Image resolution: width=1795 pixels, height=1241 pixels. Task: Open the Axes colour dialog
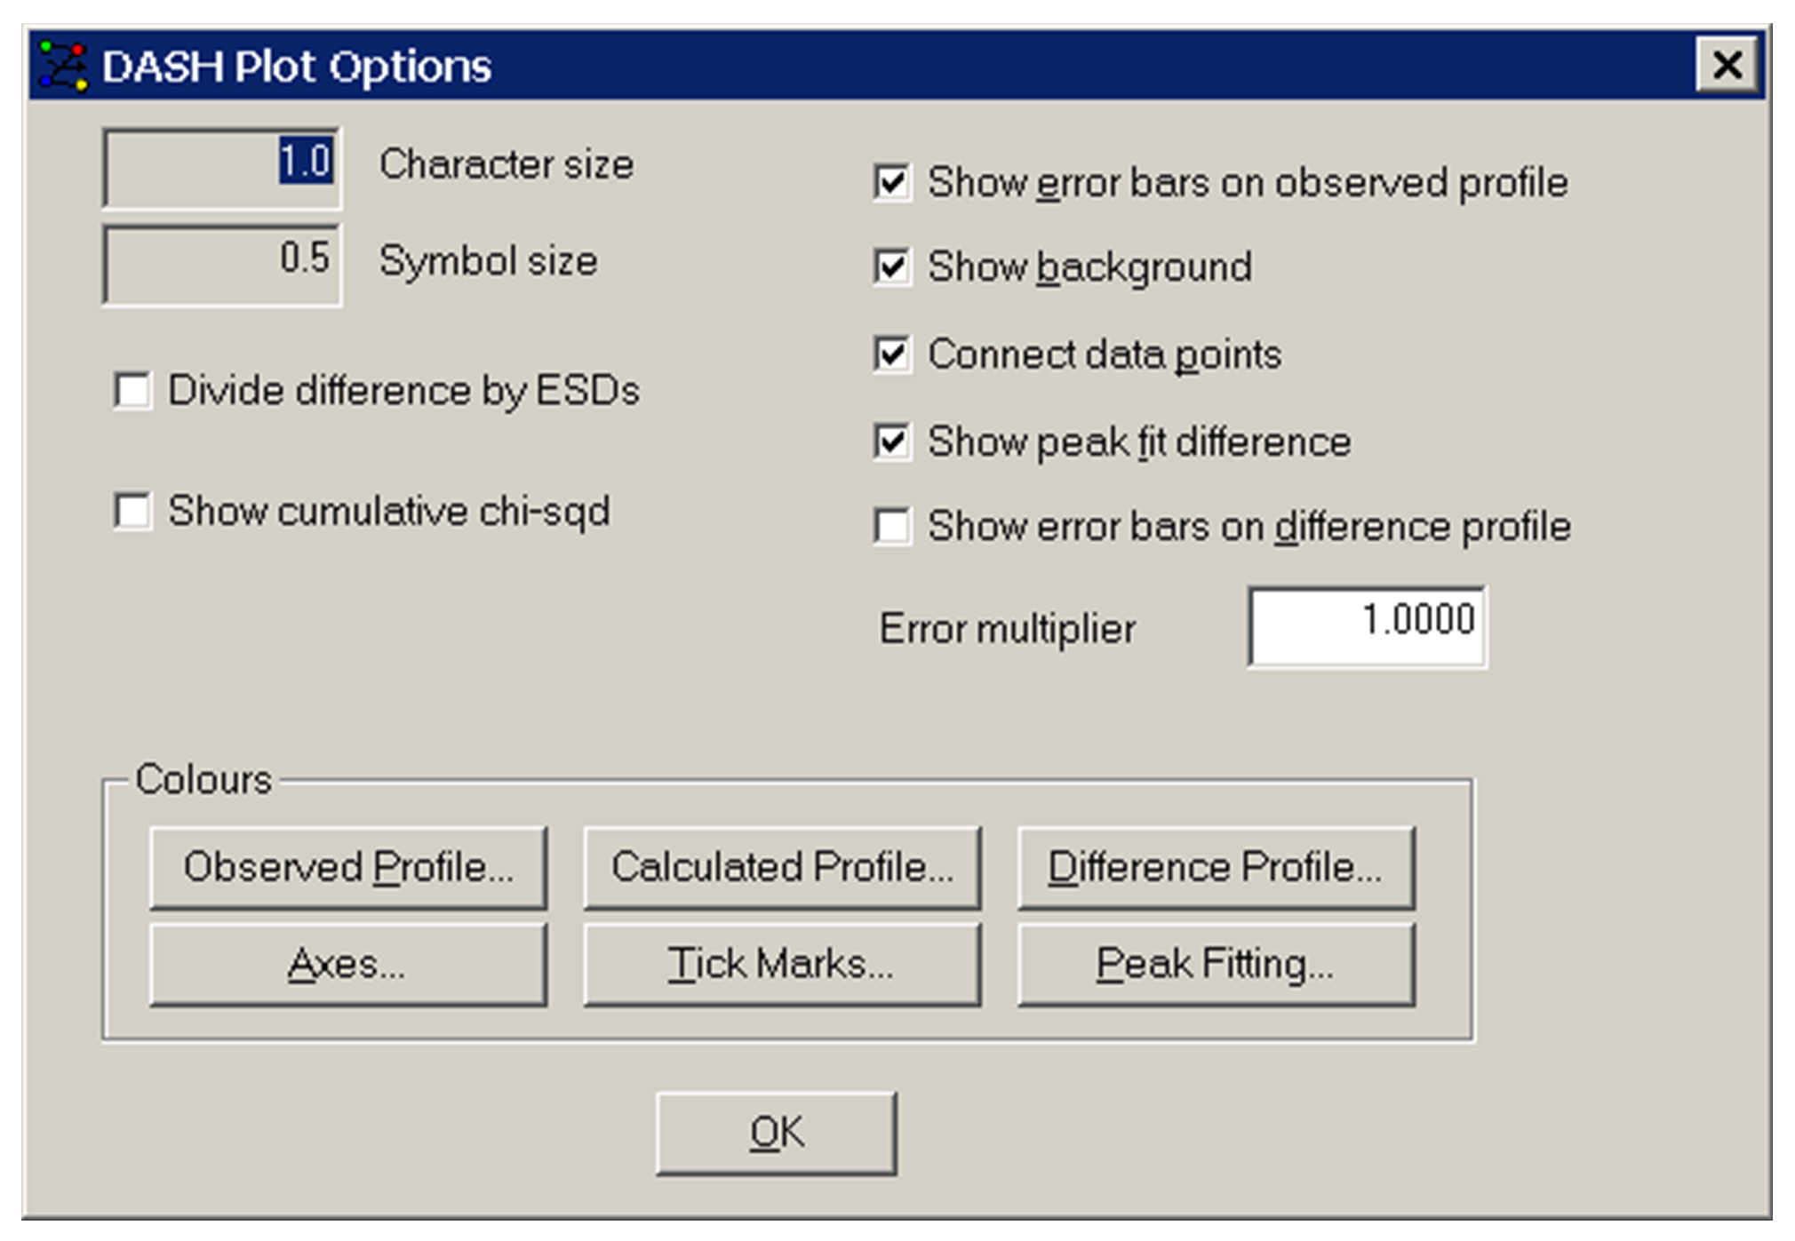coord(348,964)
